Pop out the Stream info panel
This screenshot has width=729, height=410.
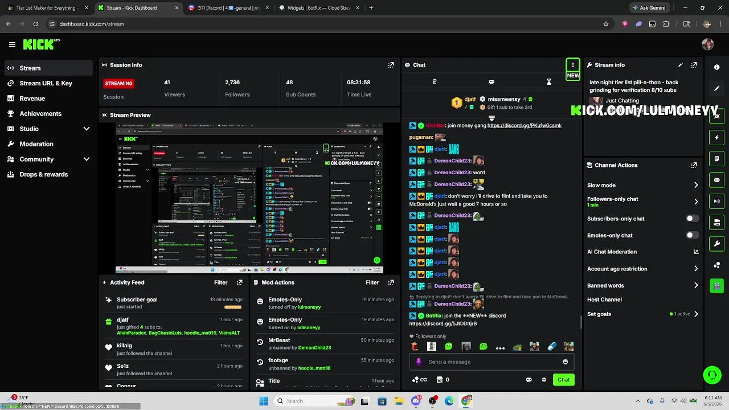694,65
